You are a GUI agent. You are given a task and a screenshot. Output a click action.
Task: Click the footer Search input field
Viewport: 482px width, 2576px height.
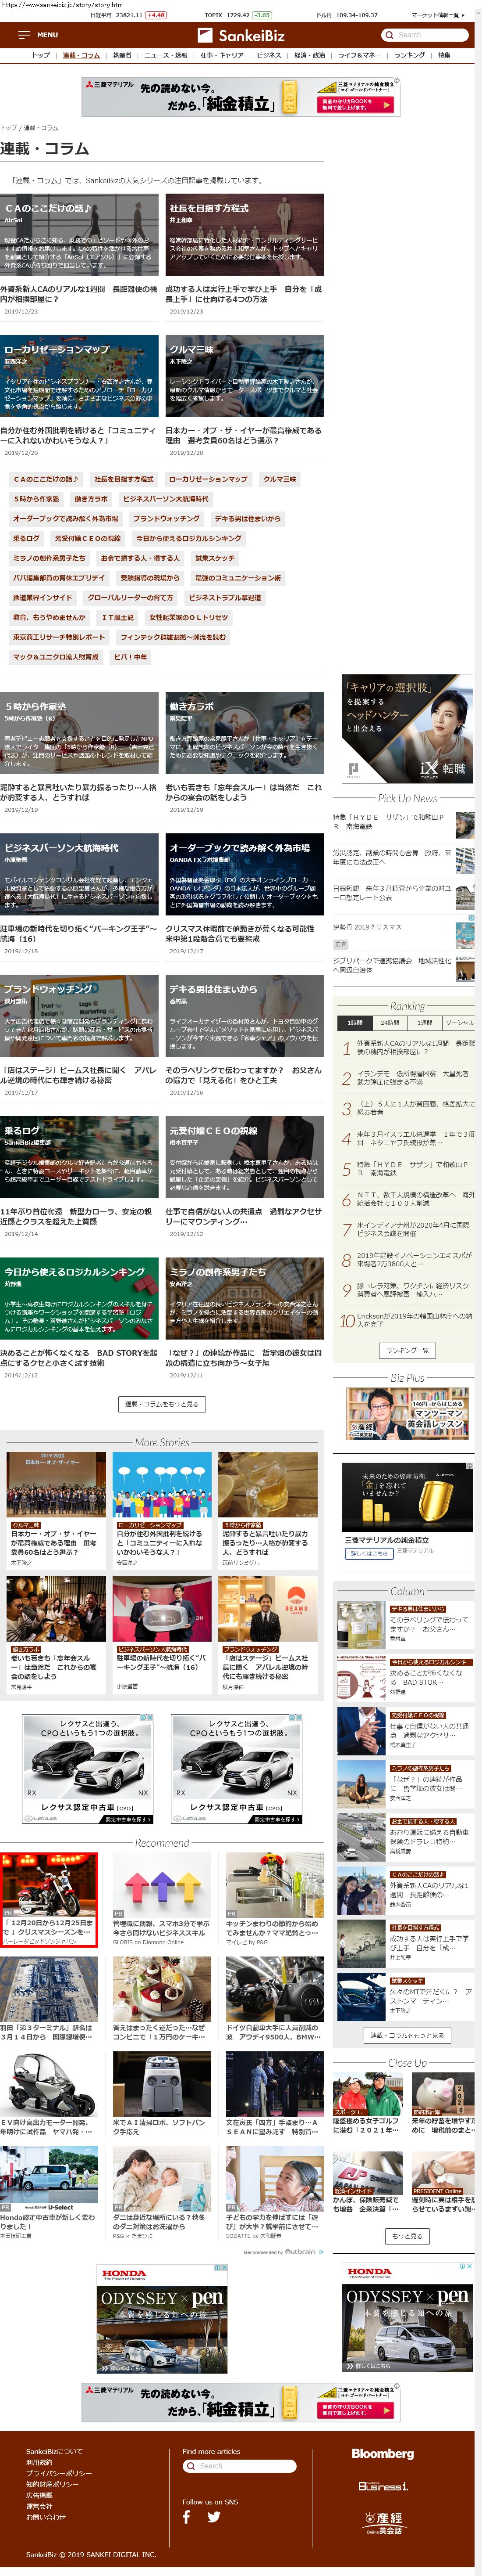point(245,2466)
